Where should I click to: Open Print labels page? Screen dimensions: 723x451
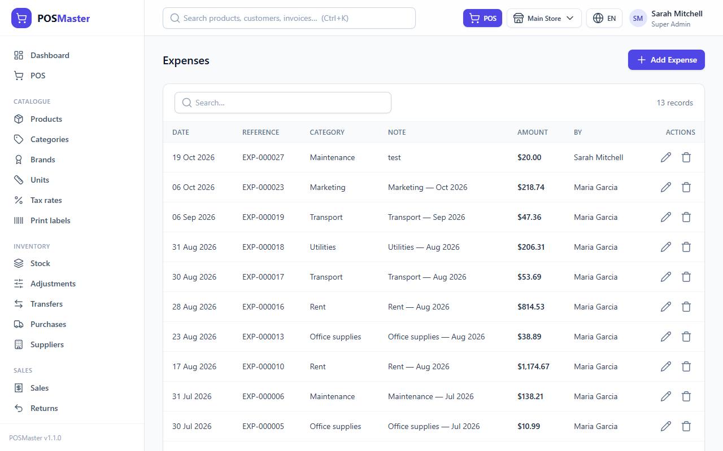[x=72, y=220]
